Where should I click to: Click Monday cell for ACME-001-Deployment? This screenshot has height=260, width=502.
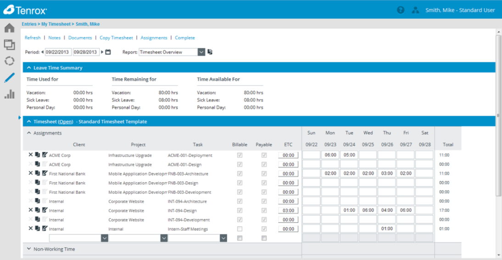(330, 155)
